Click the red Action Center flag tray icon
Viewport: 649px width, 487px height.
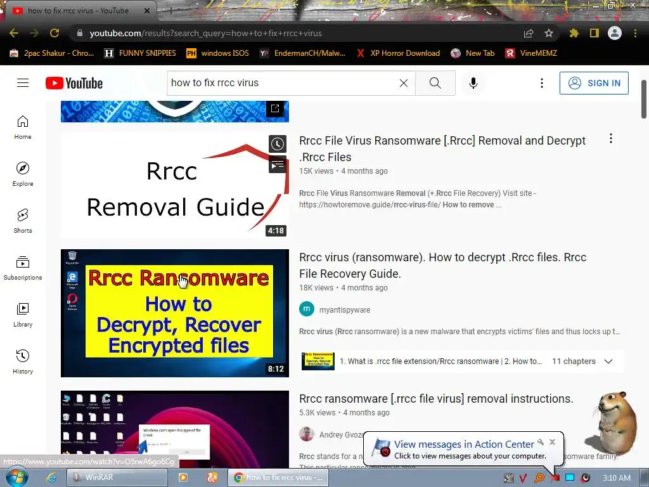point(555,478)
